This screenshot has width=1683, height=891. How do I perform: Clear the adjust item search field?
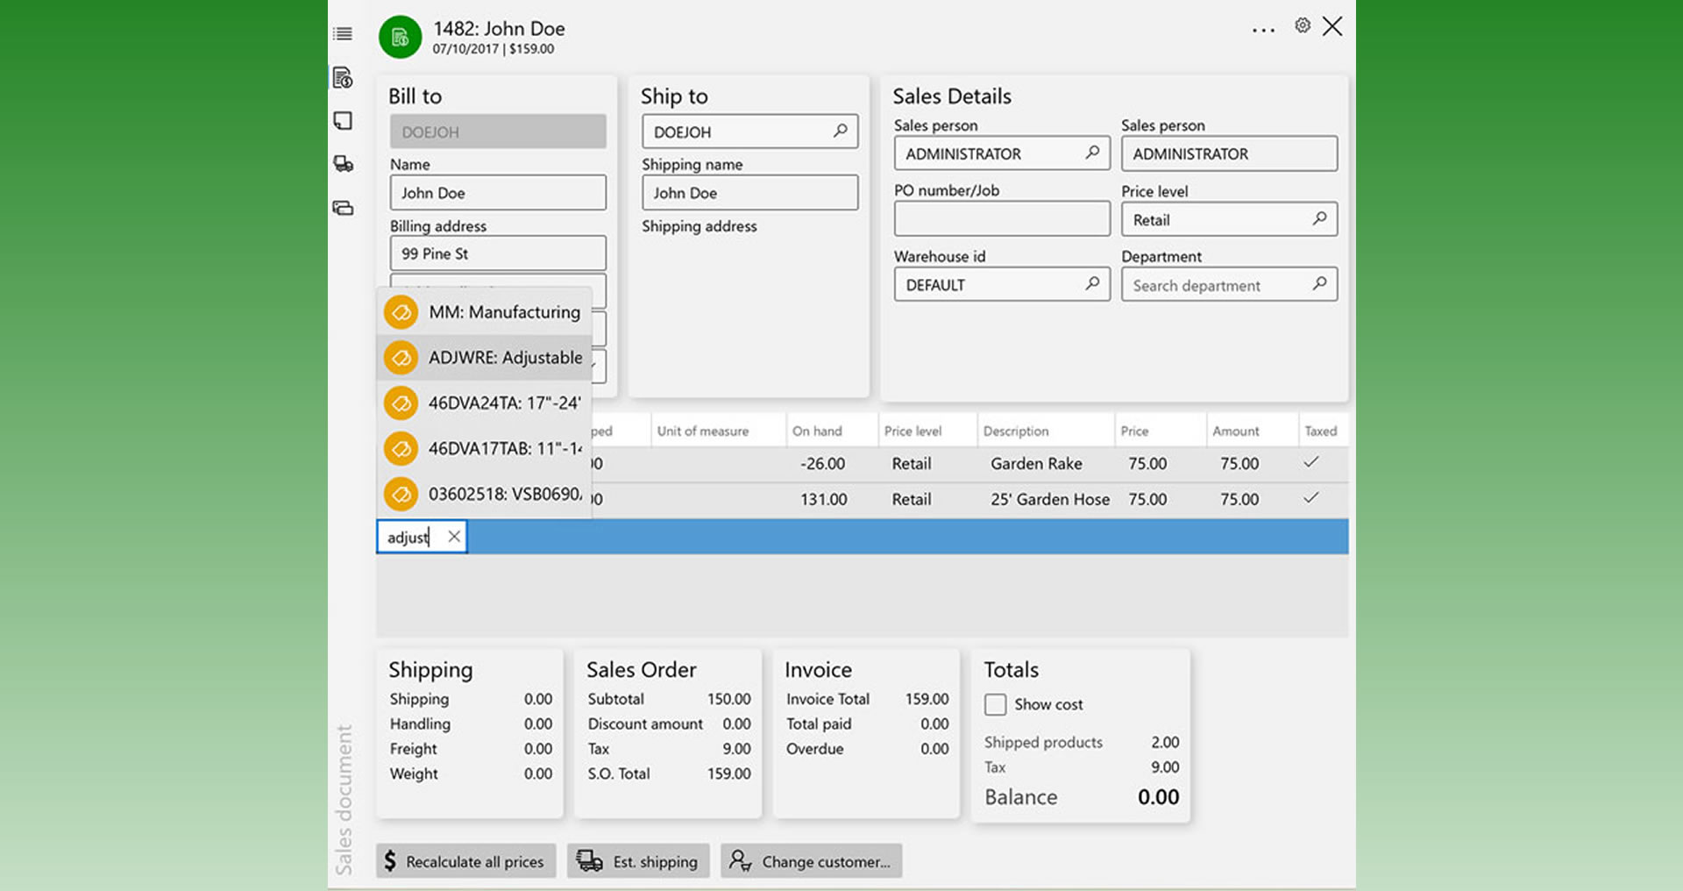(x=454, y=536)
